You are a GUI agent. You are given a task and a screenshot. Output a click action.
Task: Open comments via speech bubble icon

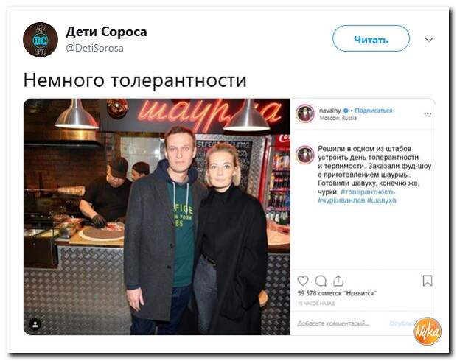tap(321, 281)
